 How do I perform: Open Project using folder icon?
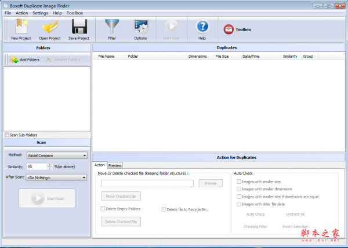point(50,29)
